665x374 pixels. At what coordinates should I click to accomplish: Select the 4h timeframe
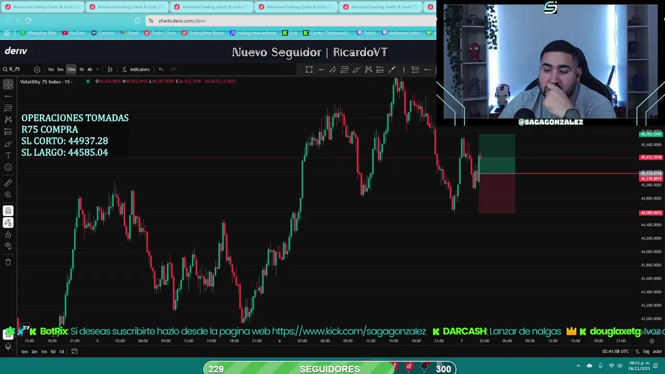point(89,70)
